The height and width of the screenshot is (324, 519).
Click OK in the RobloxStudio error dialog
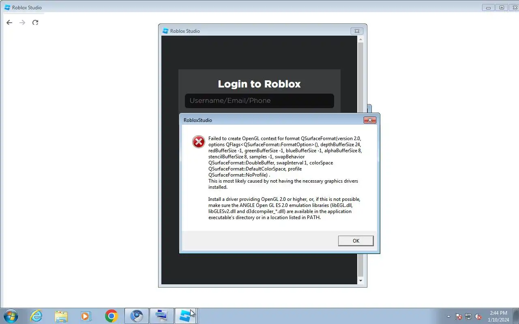tap(356, 241)
